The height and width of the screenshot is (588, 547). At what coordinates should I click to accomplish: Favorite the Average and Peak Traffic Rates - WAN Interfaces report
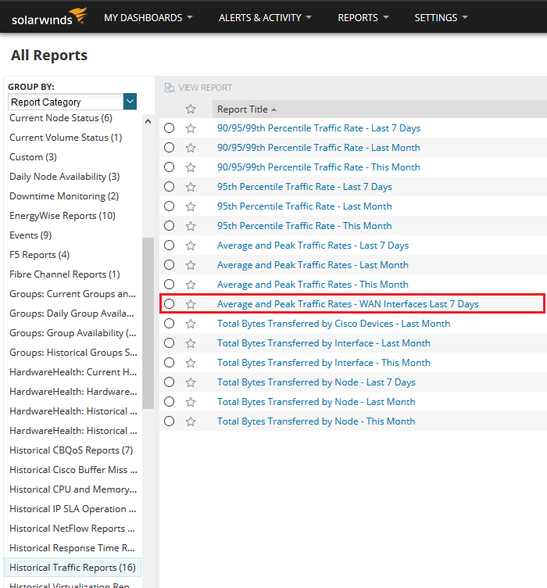(x=191, y=304)
